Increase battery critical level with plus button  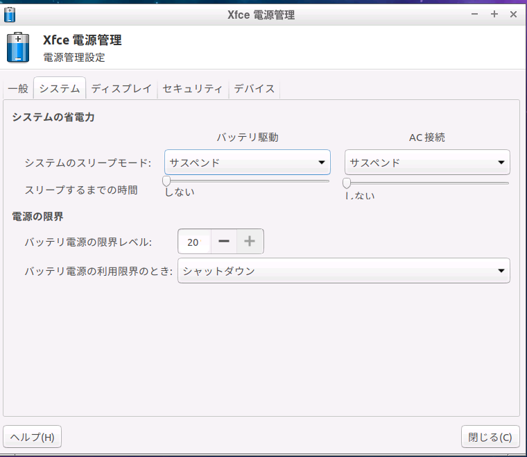[250, 241]
